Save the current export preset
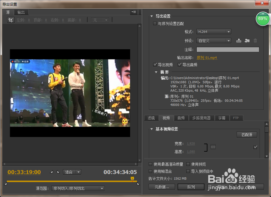The image size is (271, 197). [x=238, y=40]
